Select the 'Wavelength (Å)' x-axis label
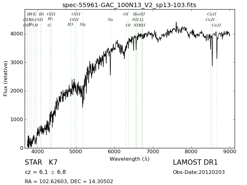The width and height of the screenshot is (247, 185). pos(129,159)
